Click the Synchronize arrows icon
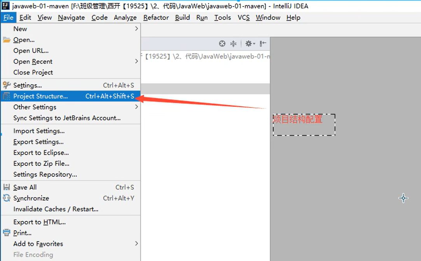This screenshot has height=261, width=421. (x=7, y=198)
